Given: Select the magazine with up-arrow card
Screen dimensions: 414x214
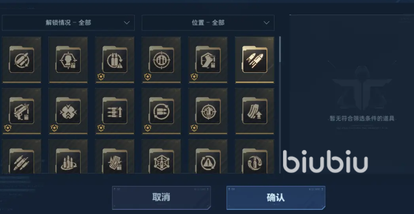Looking at the screenshot, I should point(255,111).
